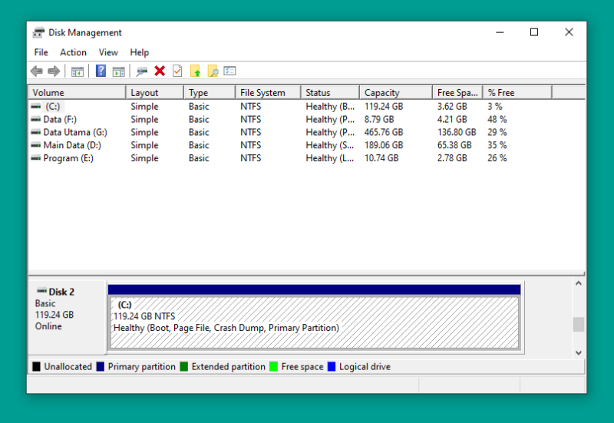Close the Disk Management window
614x423 pixels.
(569, 32)
